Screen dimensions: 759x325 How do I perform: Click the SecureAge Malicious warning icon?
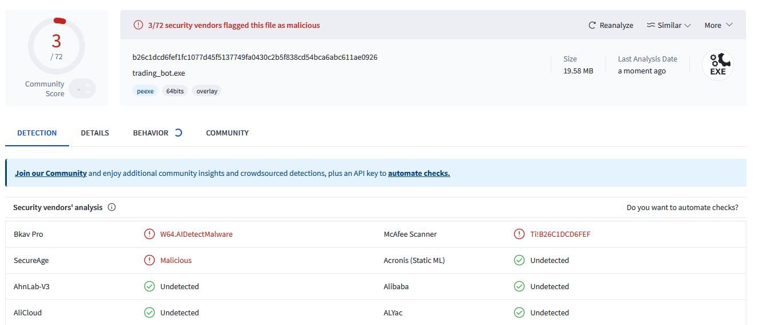150,260
